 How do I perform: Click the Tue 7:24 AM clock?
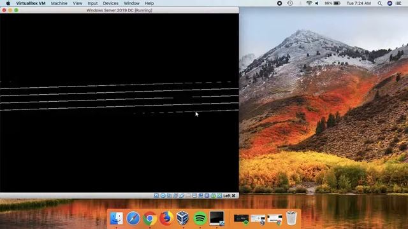coord(358,3)
